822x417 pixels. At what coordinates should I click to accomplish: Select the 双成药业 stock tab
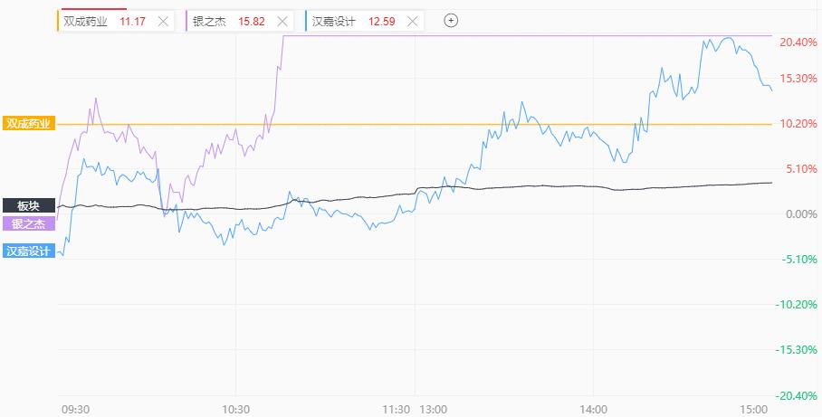(116, 22)
